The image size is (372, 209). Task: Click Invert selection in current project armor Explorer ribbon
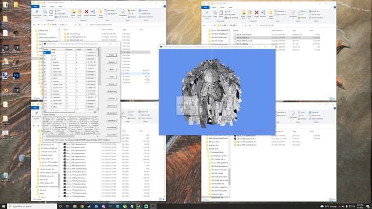(146, 17)
